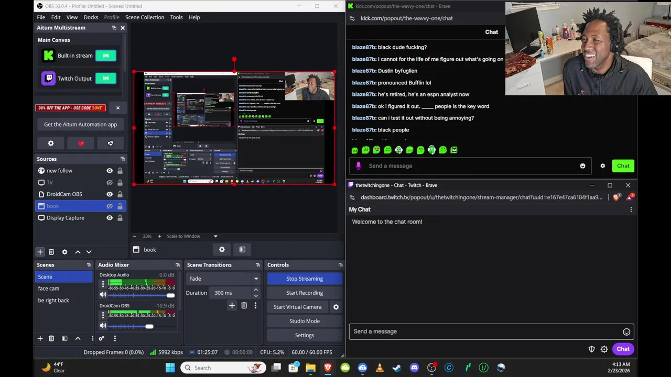Screen dimensions: 671x377
Task: Zoom out the preview
Action: [134, 236]
